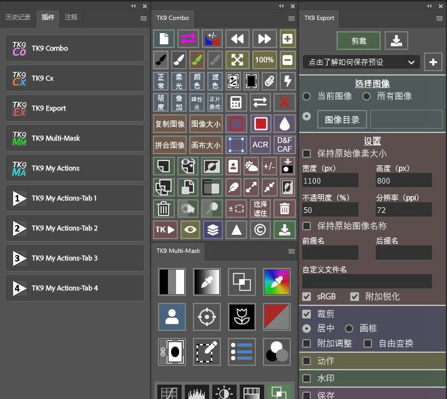Uncheck the sRGB checkbox
447x399 pixels.
pos(307,297)
